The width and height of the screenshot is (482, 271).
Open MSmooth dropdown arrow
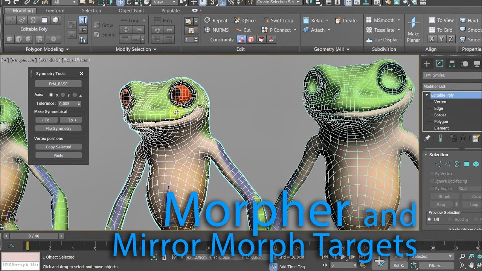coord(399,20)
